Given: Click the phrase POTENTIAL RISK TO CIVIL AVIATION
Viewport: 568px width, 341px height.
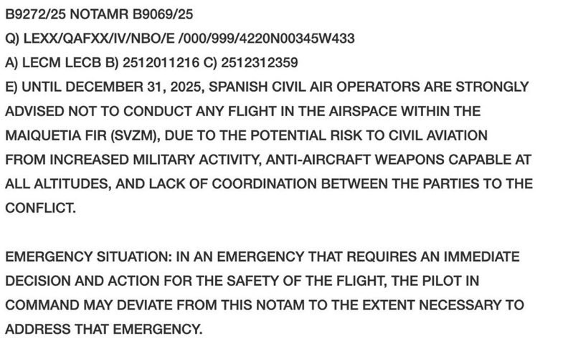Looking at the screenshot, I should click(x=369, y=135).
